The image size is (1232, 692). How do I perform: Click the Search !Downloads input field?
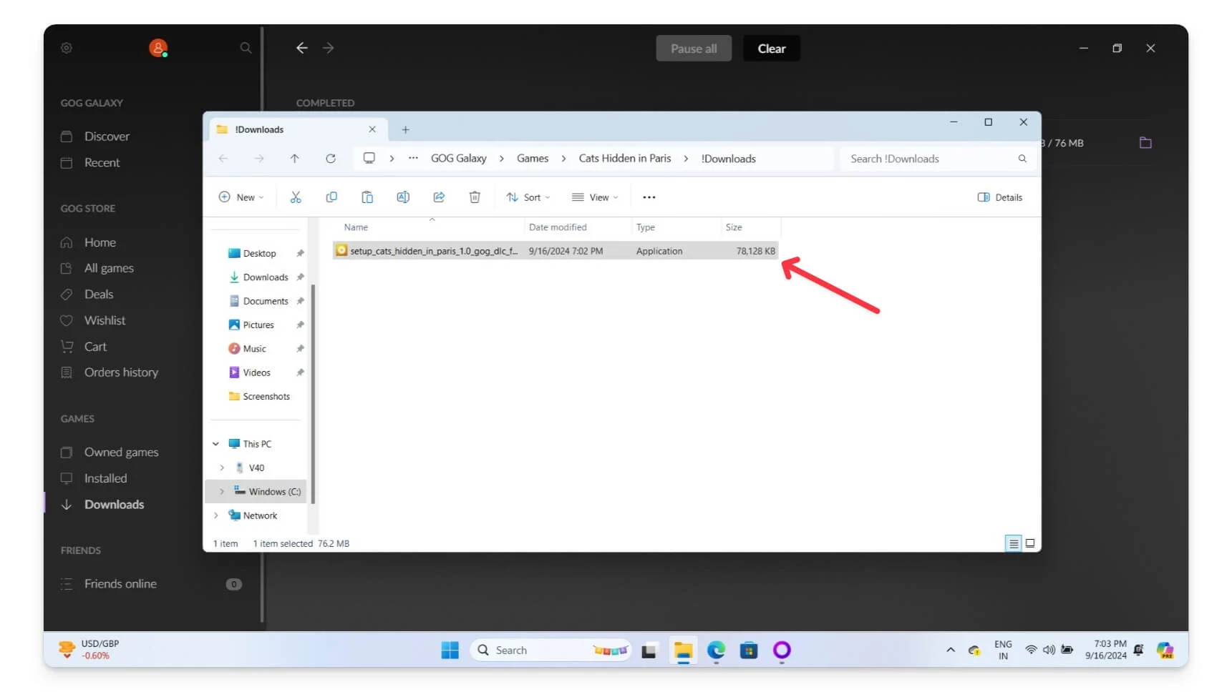[x=929, y=159]
